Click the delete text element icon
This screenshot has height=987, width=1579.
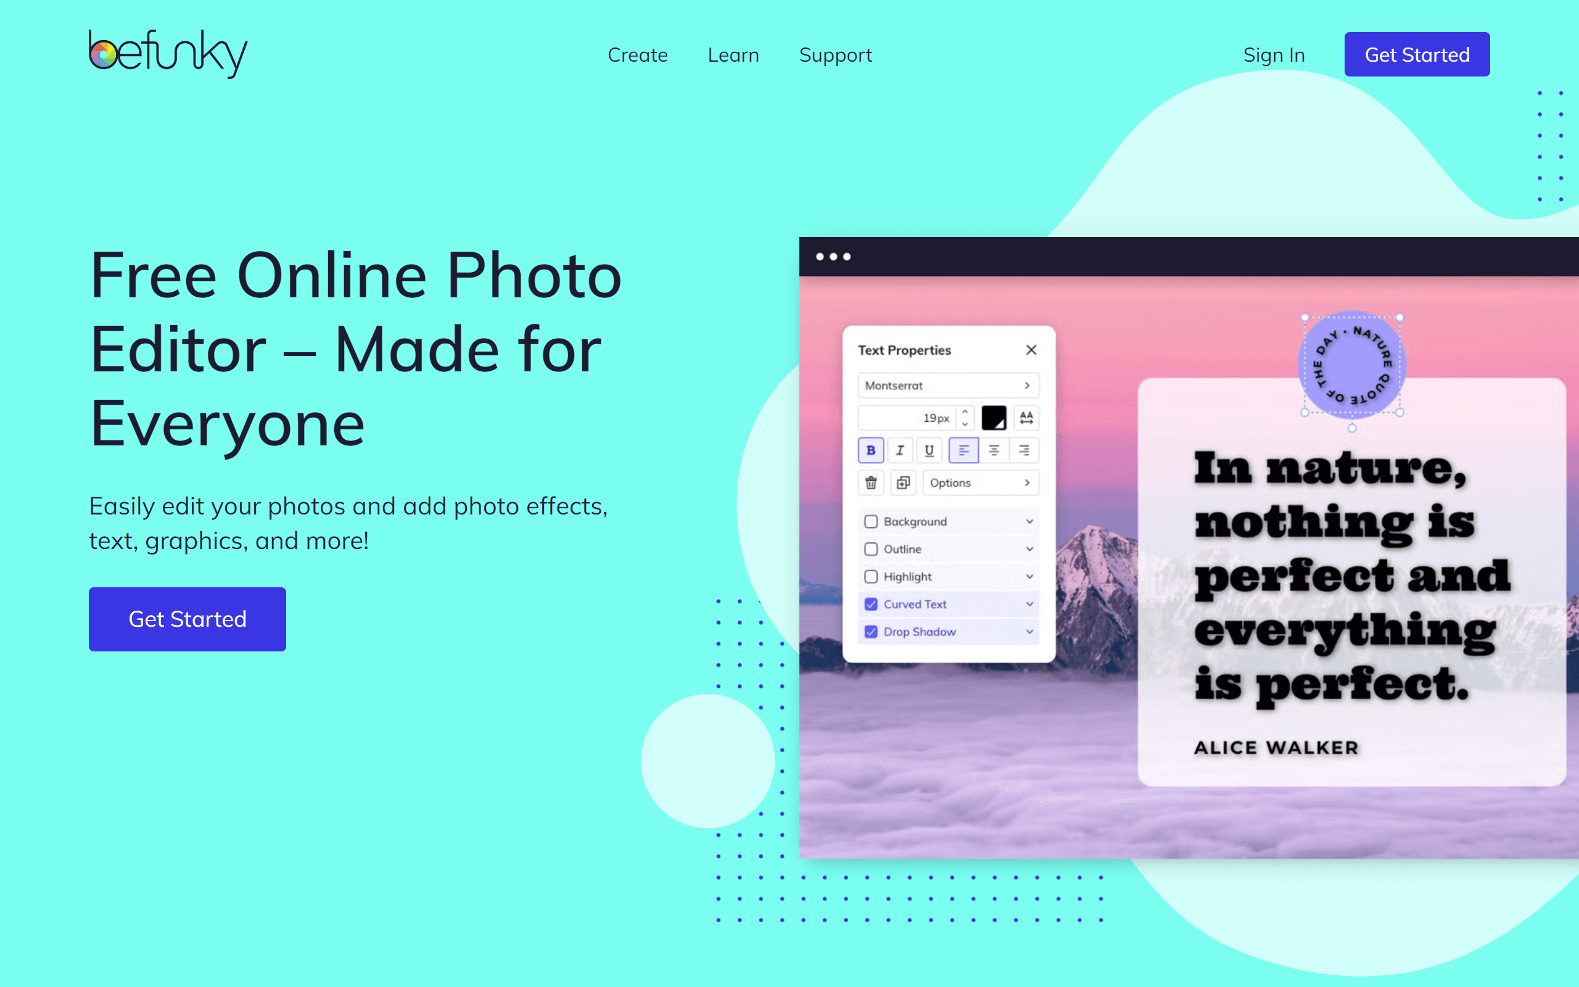871,483
